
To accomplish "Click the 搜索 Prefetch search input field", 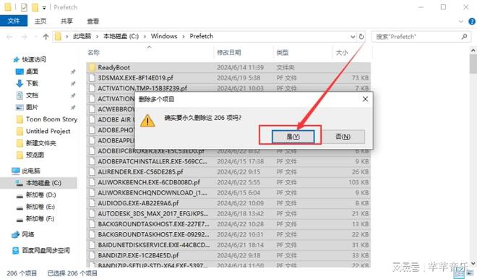I will 417,37.
